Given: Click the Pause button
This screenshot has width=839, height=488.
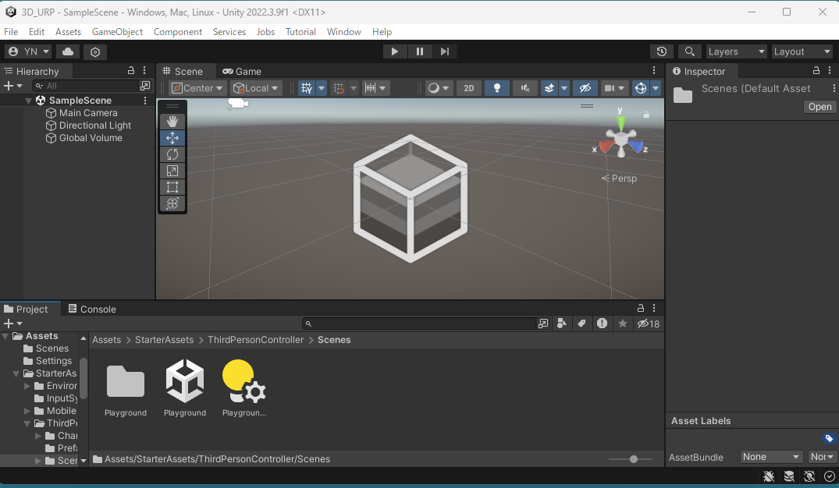Looking at the screenshot, I should tap(420, 51).
